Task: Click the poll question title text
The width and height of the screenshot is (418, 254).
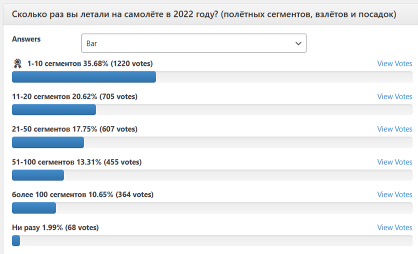Action: (x=204, y=14)
